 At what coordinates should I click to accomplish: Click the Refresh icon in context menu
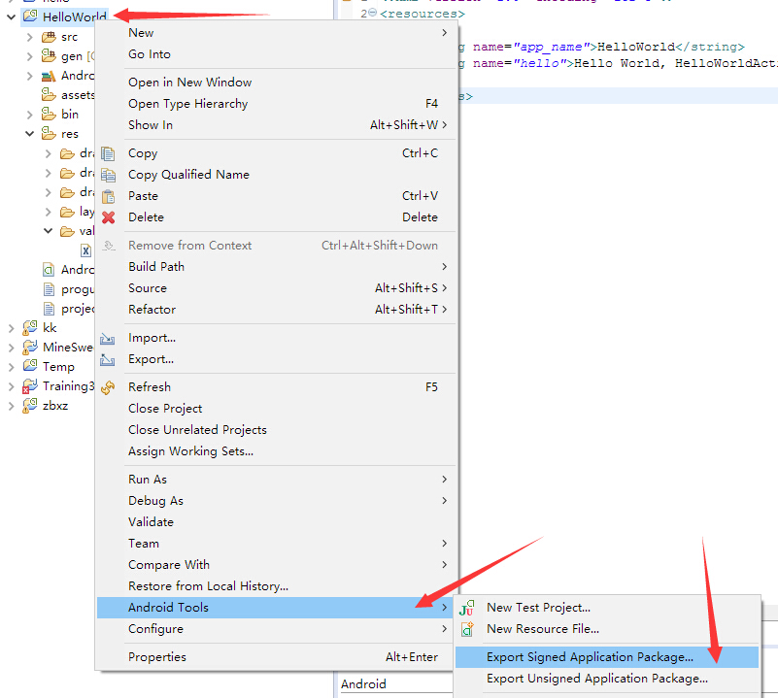109,387
